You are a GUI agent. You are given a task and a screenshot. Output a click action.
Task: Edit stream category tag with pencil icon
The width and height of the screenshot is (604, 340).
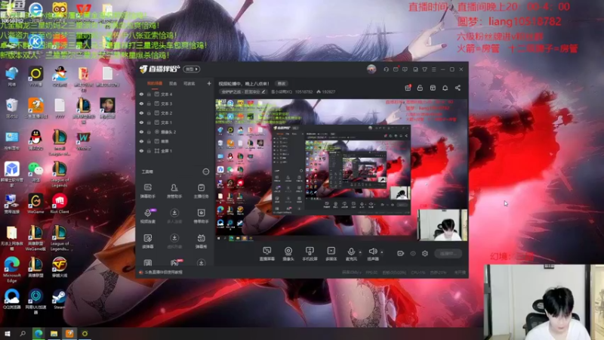pyautogui.click(x=263, y=91)
